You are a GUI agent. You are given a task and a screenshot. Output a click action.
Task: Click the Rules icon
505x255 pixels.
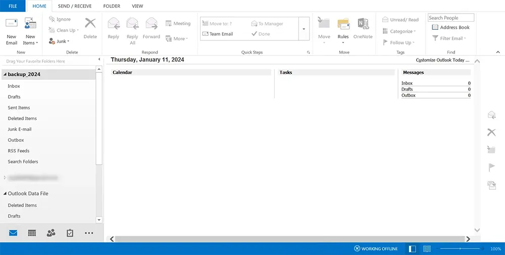(x=343, y=24)
